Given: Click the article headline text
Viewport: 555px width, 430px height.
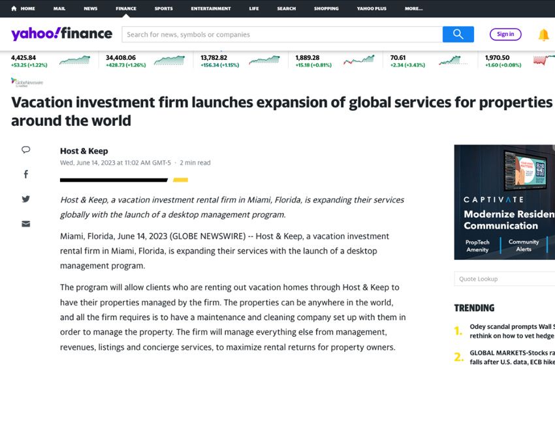Looking at the screenshot, I should (x=282, y=111).
